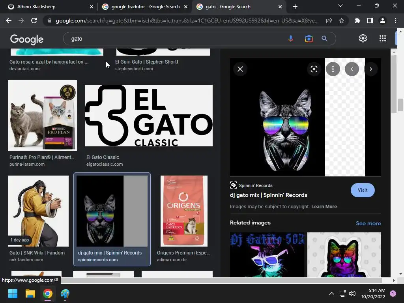The height and width of the screenshot is (303, 404).
Task: Focus the gato search field
Action: (x=175, y=39)
